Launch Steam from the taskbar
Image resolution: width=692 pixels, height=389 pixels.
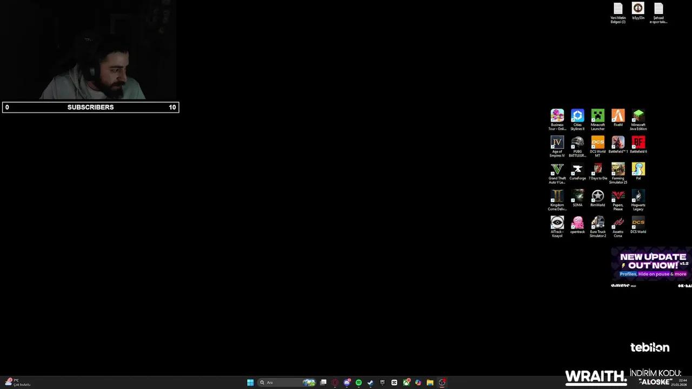(370, 383)
